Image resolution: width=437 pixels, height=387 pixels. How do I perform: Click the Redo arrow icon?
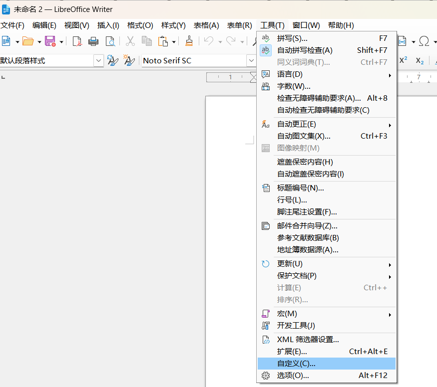(231, 41)
